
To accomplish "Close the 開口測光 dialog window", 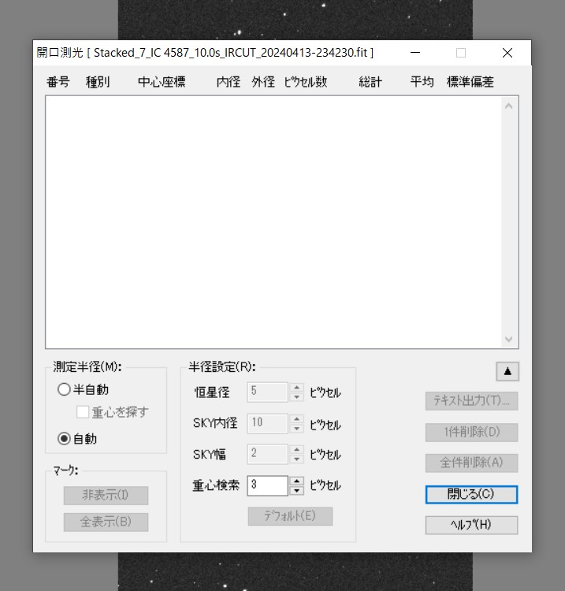I will 507,53.
